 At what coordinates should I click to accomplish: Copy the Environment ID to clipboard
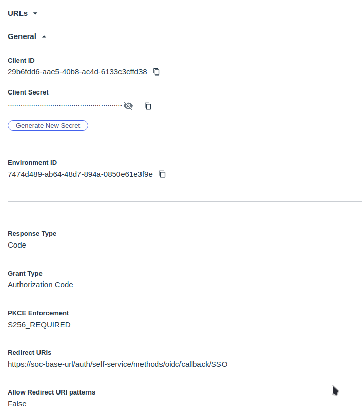click(162, 174)
